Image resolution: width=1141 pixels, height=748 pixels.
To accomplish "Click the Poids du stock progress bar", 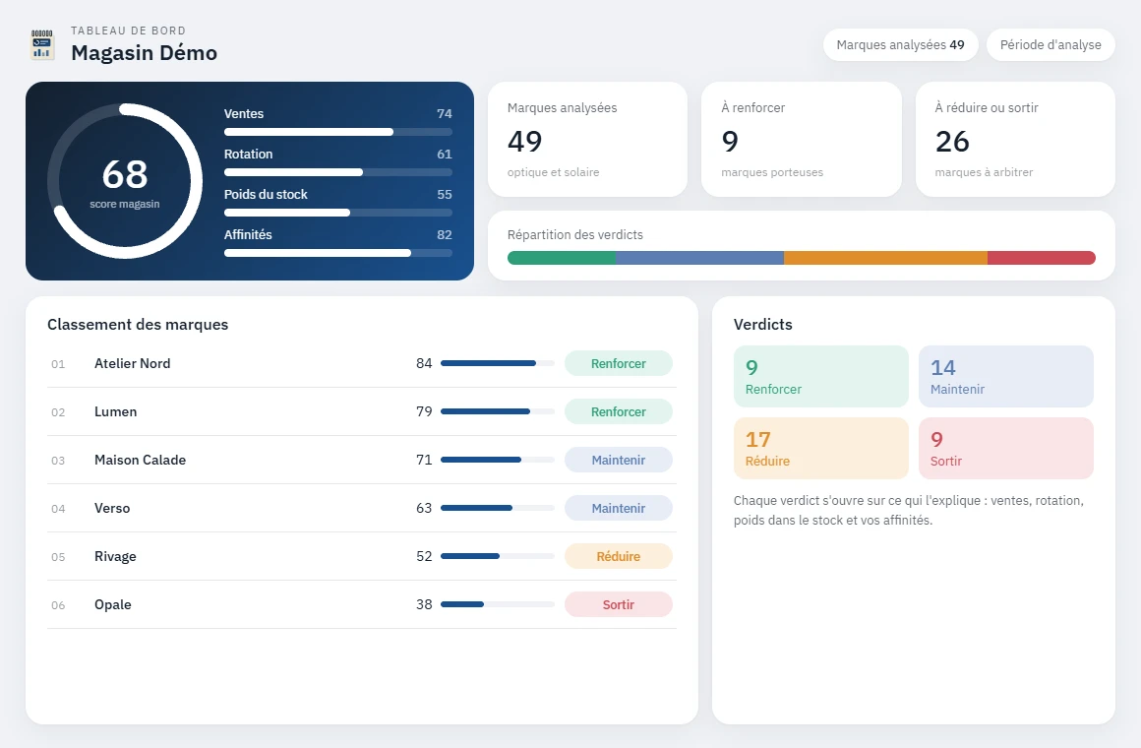I will click(338, 213).
